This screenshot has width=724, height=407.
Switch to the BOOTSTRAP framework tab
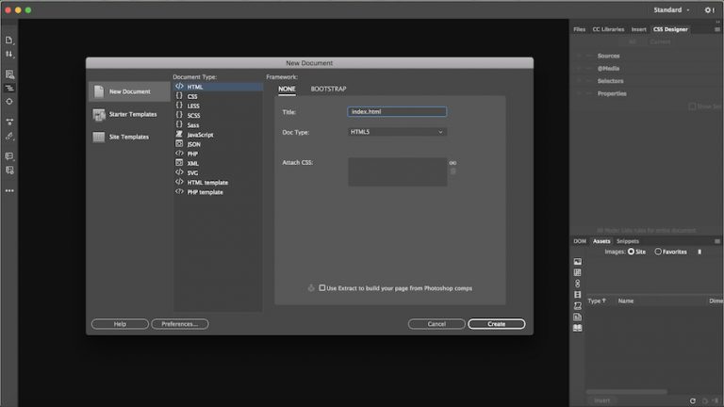coord(328,89)
